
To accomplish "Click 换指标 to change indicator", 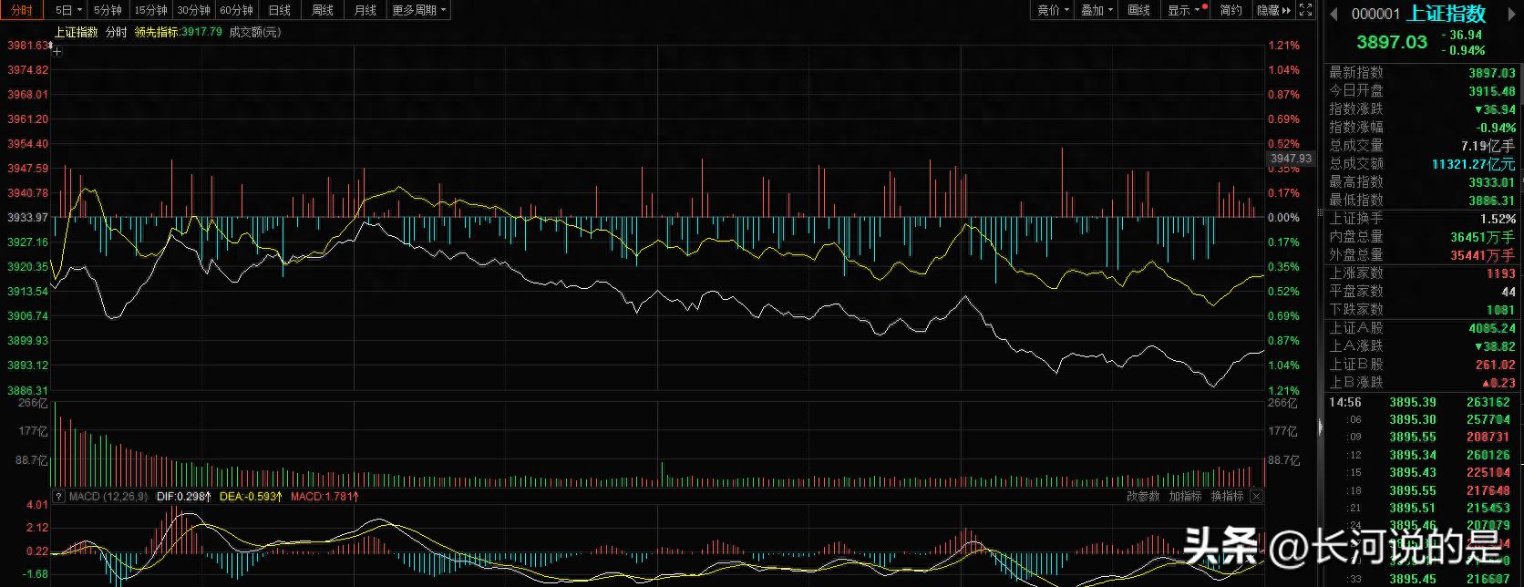I will pyautogui.click(x=1227, y=497).
